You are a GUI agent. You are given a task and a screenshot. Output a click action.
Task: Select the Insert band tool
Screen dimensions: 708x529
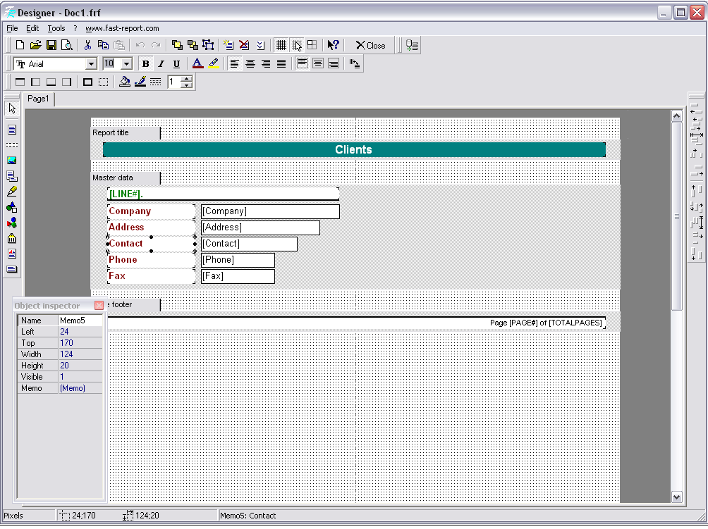tap(12, 145)
